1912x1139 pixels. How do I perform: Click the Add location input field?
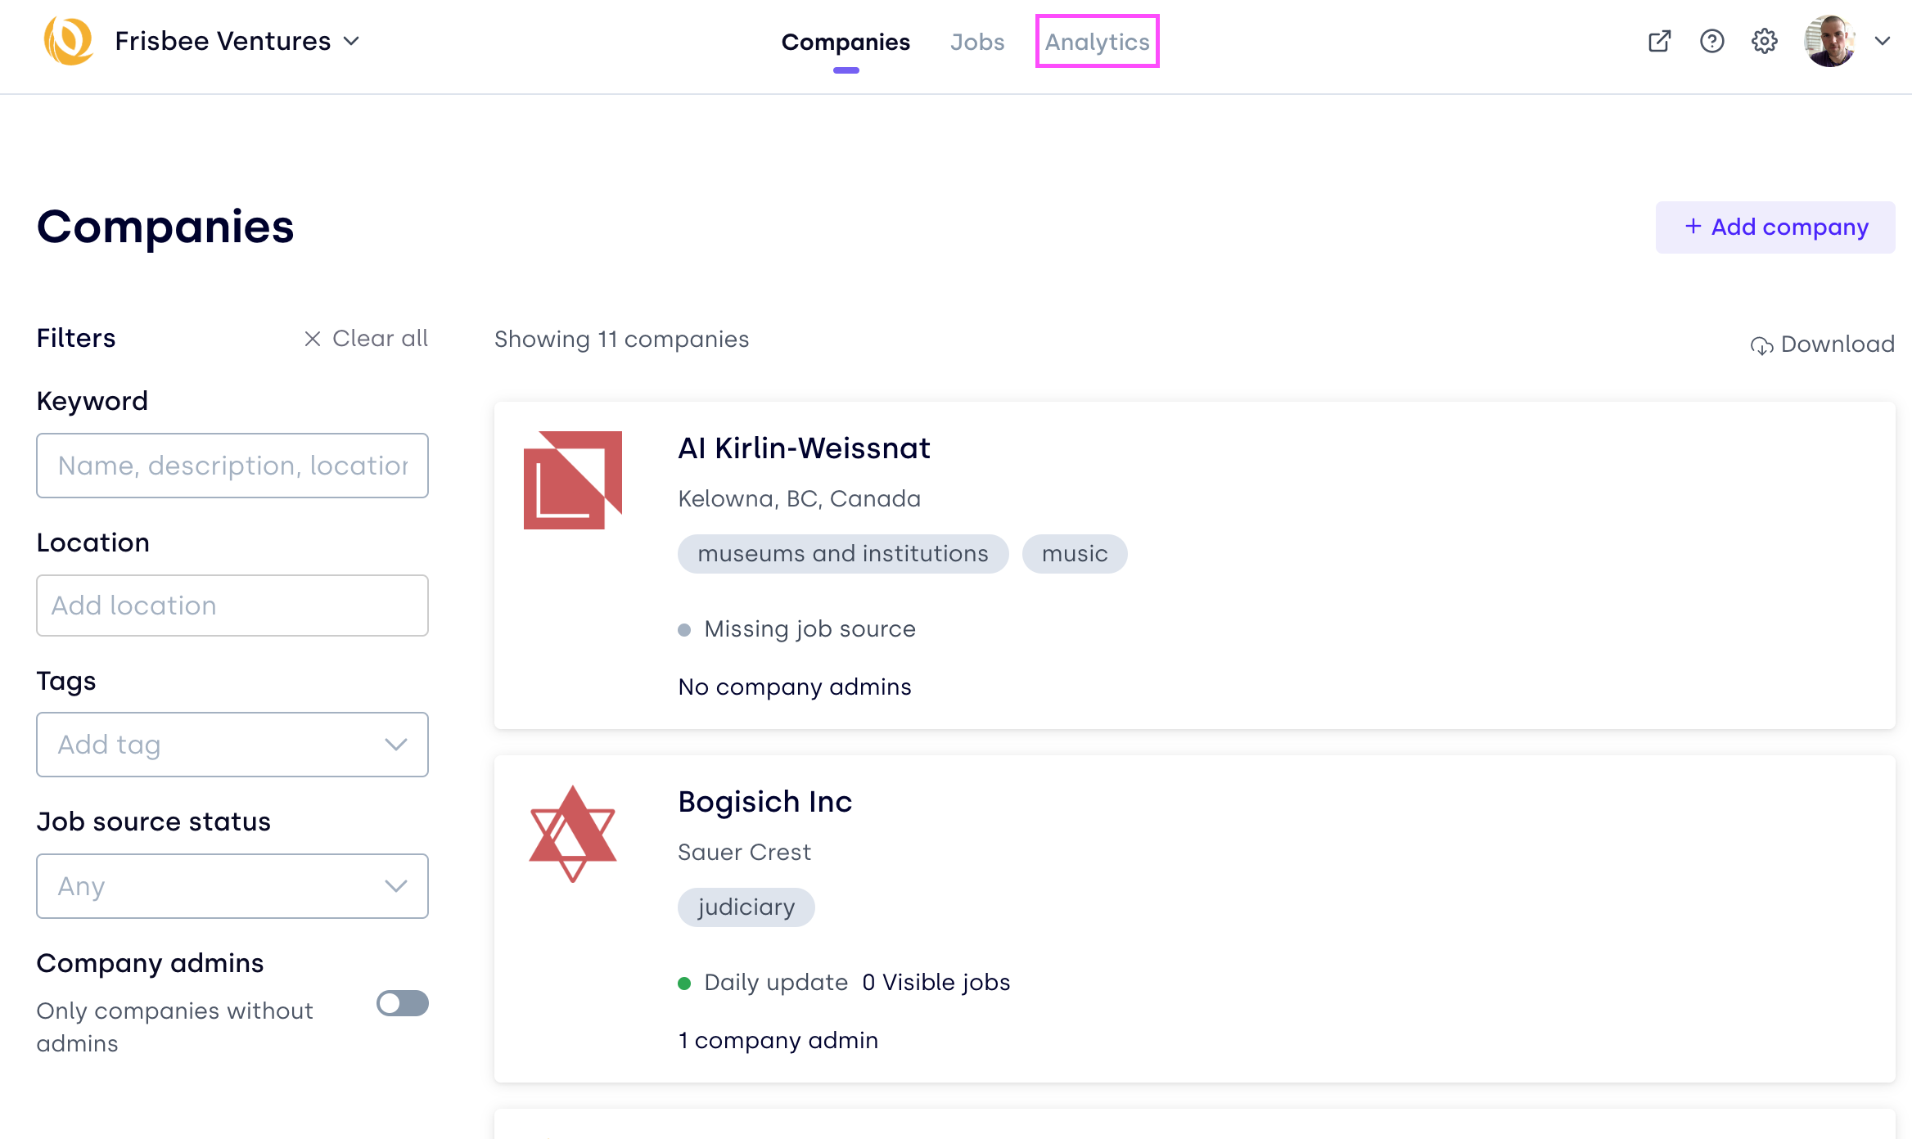click(x=232, y=606)
